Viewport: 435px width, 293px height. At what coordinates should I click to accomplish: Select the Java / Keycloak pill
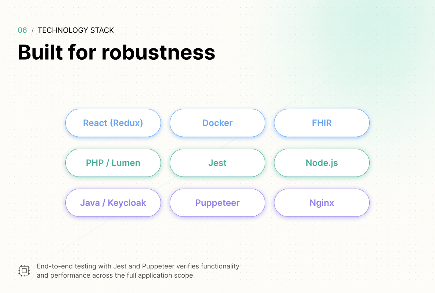113,203
